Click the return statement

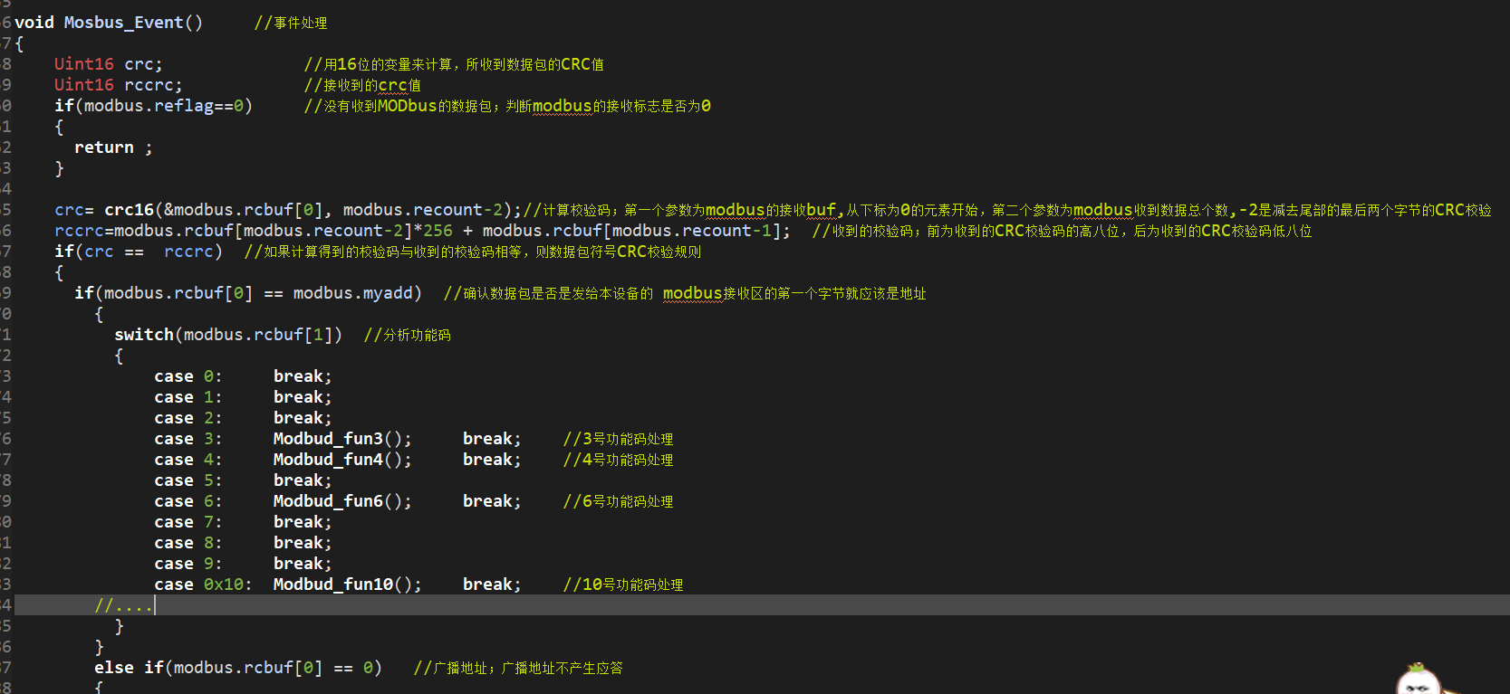(113, 147)
